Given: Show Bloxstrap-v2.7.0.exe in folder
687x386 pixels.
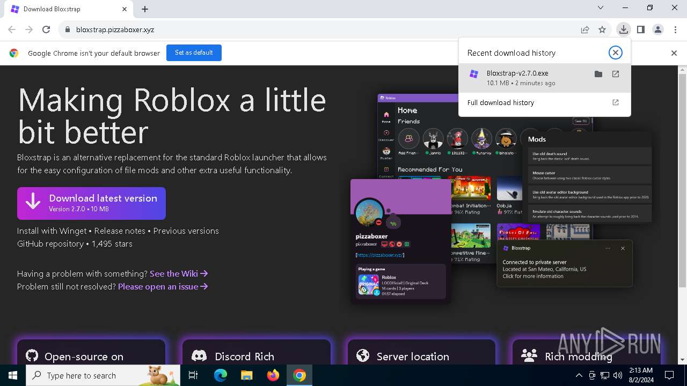Looking at the screenshot, I should click(x=598, y=74).
